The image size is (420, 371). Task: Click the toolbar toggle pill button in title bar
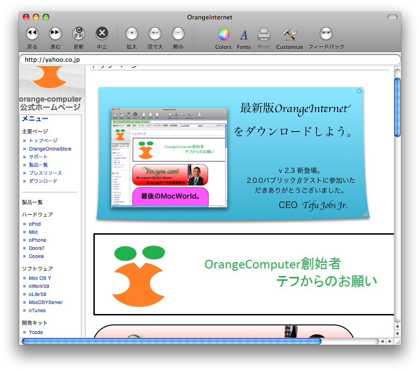click(x=392, y=17)
